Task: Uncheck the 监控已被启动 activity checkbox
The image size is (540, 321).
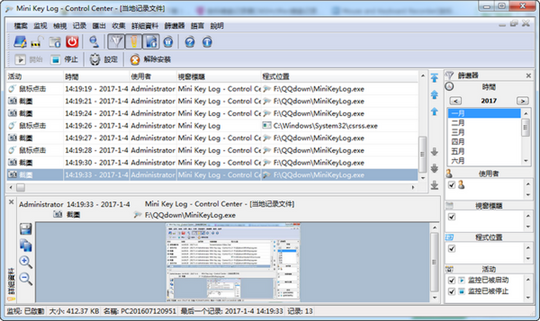Action: pyautogui.click(x=452, y=280)
